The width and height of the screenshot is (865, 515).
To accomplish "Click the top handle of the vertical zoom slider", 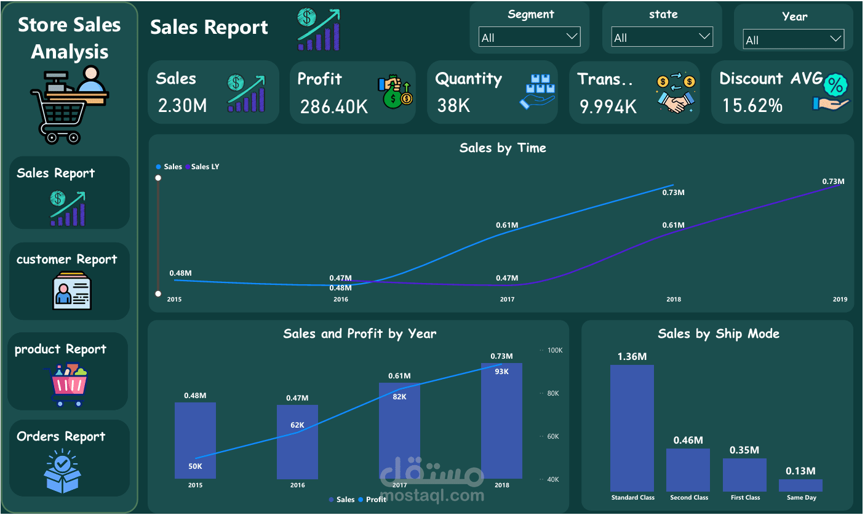I will point(158,178).
